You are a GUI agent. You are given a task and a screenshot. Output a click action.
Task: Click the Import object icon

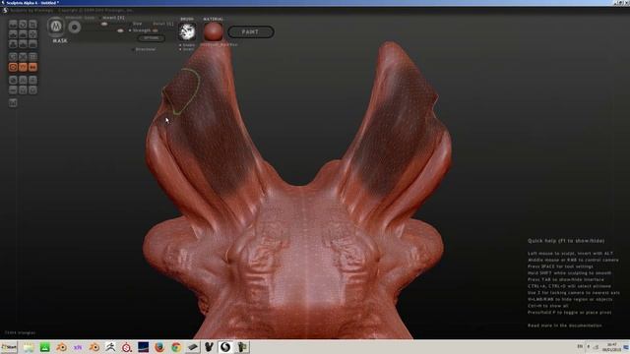(x=32, y=80)
